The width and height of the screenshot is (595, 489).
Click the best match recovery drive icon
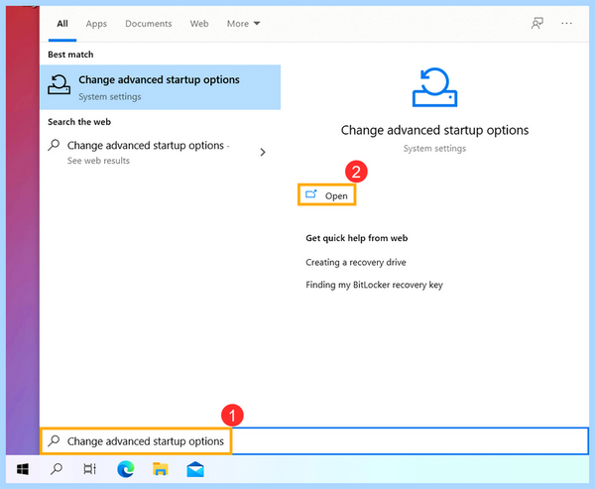click(x=59, y=84)
